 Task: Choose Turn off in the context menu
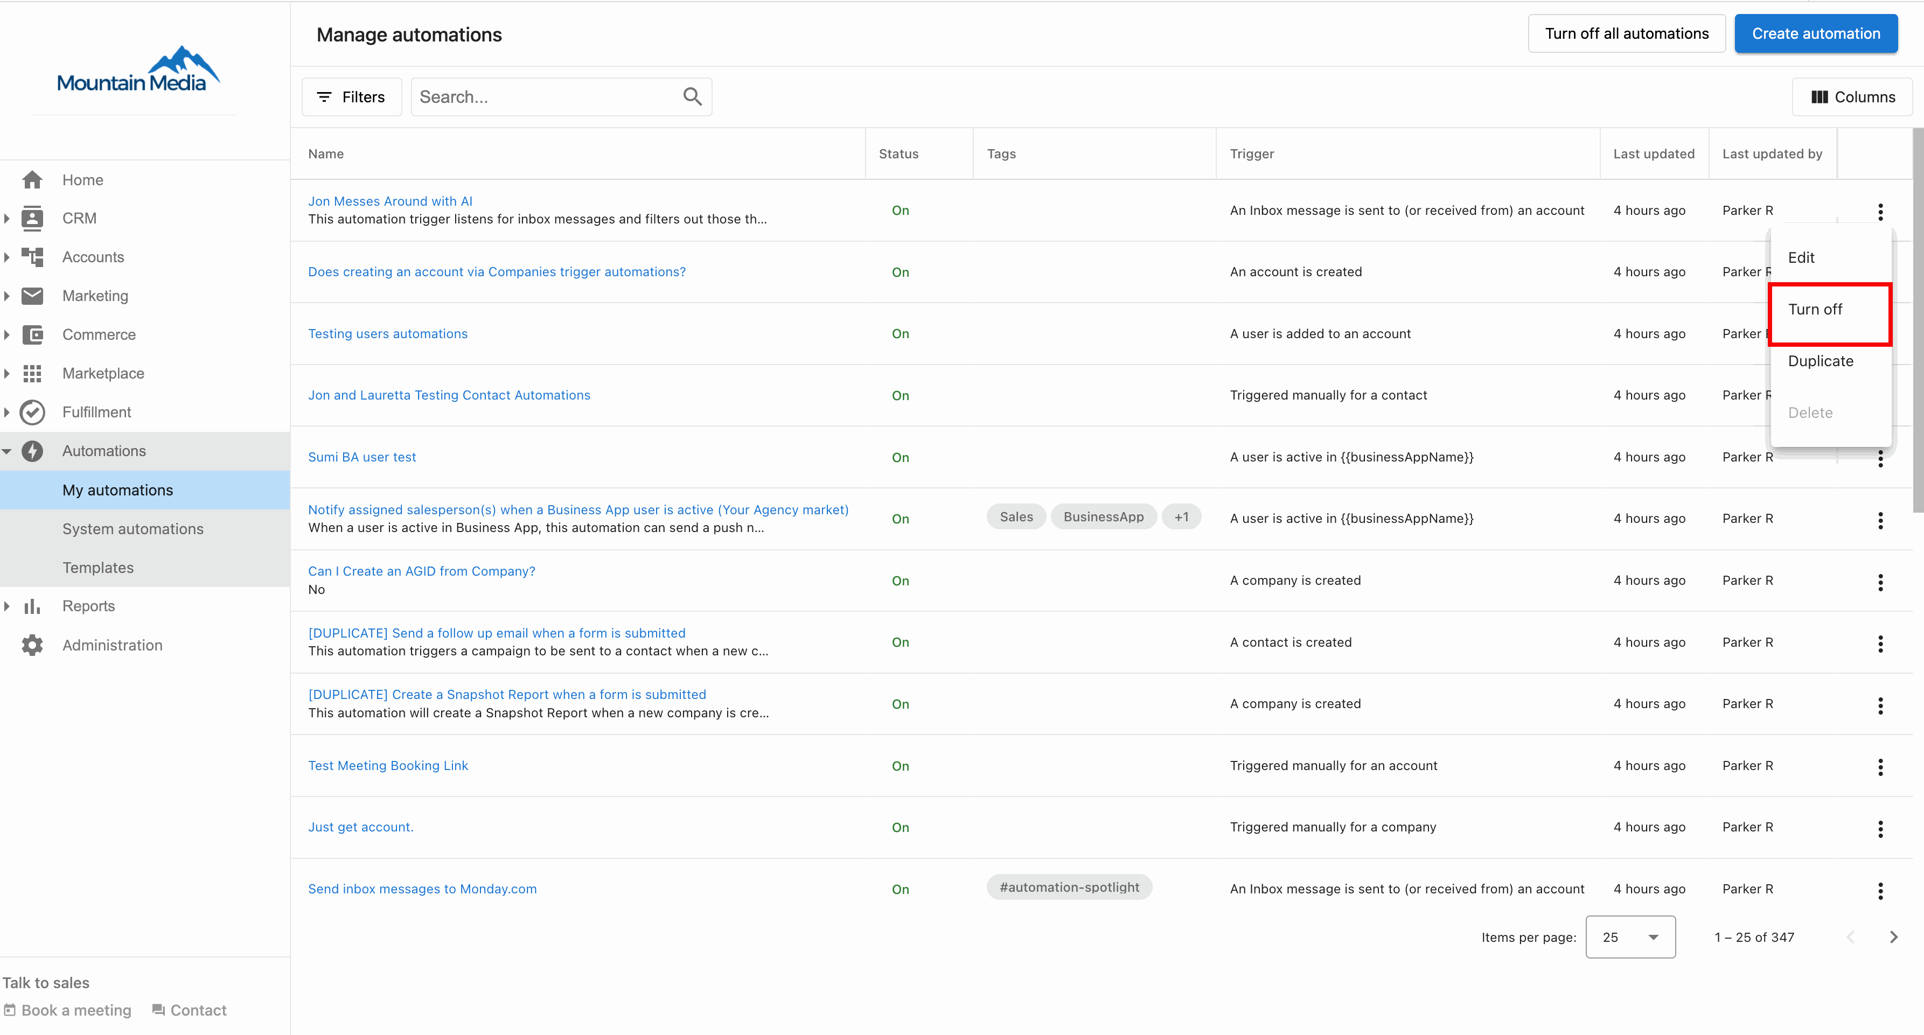pos(1830,309)
